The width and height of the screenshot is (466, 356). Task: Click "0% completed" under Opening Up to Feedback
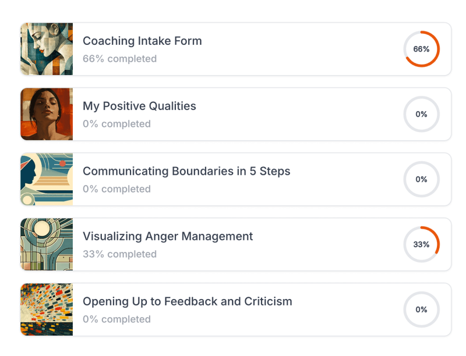(x=116, y=319)
